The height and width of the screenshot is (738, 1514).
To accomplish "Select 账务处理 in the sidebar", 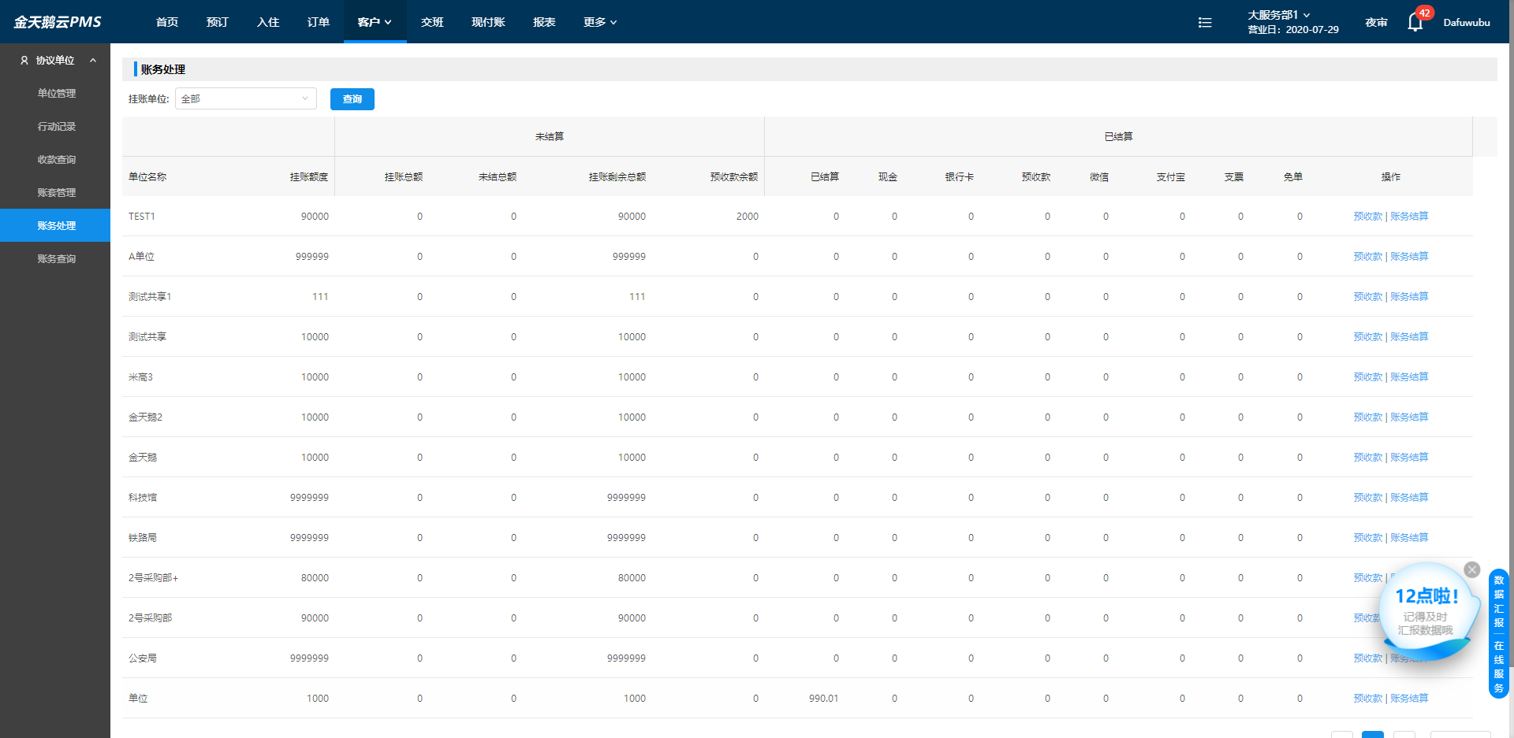I will pos(55,225).
